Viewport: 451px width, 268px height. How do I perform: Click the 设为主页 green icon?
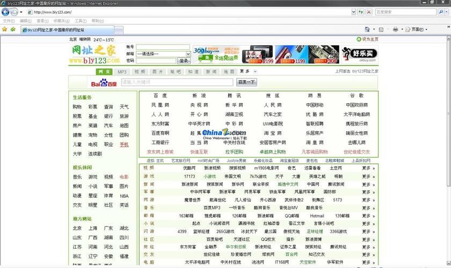pos(359,39)
